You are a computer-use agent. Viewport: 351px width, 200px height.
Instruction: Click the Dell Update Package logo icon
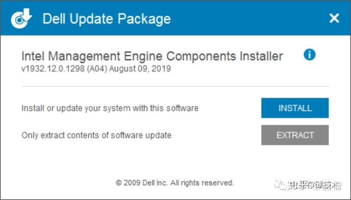(21, 19)
